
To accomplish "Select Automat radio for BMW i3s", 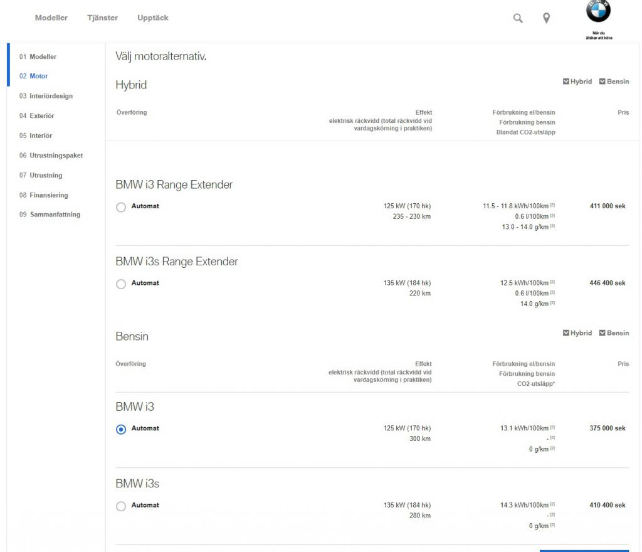I will click(x=121, y=507).
